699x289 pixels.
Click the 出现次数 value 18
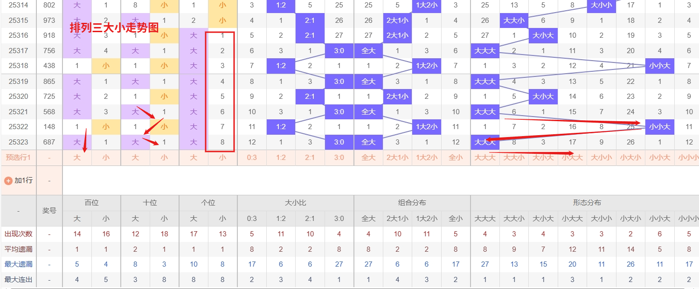(x=164, y=234)
